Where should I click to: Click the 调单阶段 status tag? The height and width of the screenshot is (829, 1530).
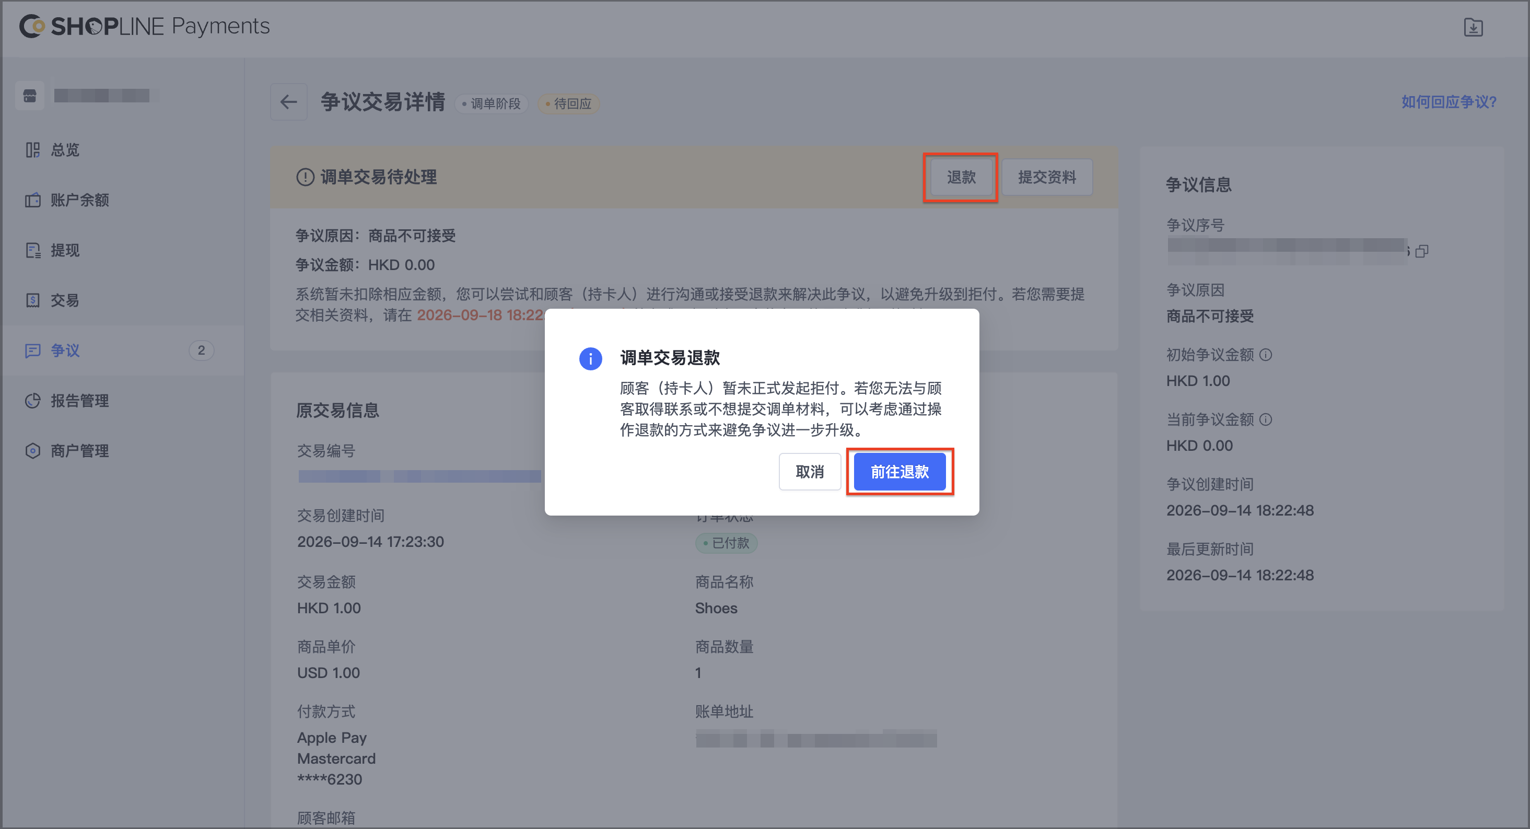tap(492, 103)
